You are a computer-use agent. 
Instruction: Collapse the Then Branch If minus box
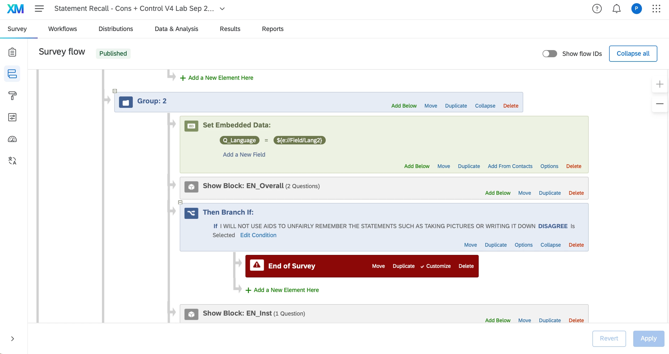180,202
